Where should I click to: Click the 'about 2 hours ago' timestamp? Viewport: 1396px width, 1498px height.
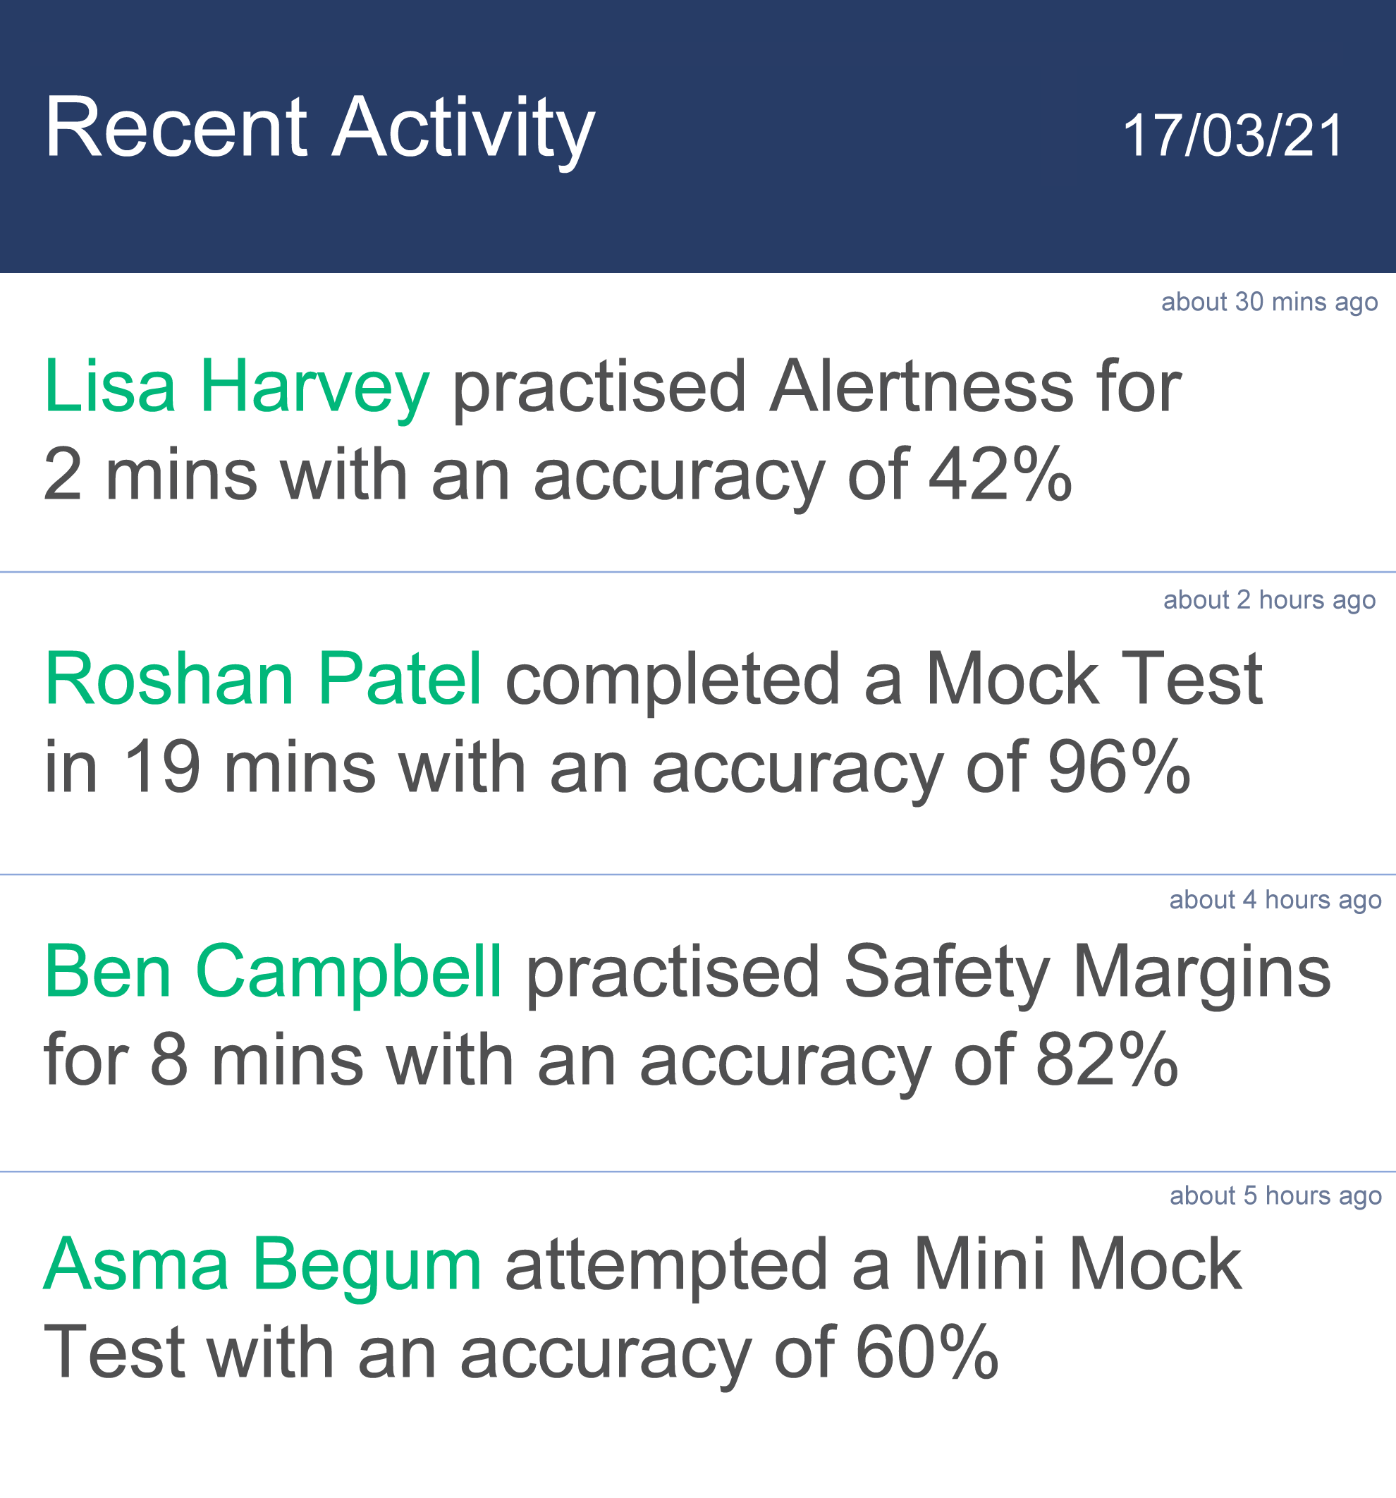click(x=1269, y=599)
